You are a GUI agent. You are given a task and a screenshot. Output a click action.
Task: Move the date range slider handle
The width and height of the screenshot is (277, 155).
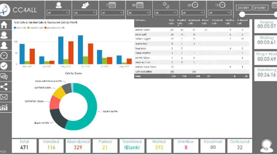242,14
